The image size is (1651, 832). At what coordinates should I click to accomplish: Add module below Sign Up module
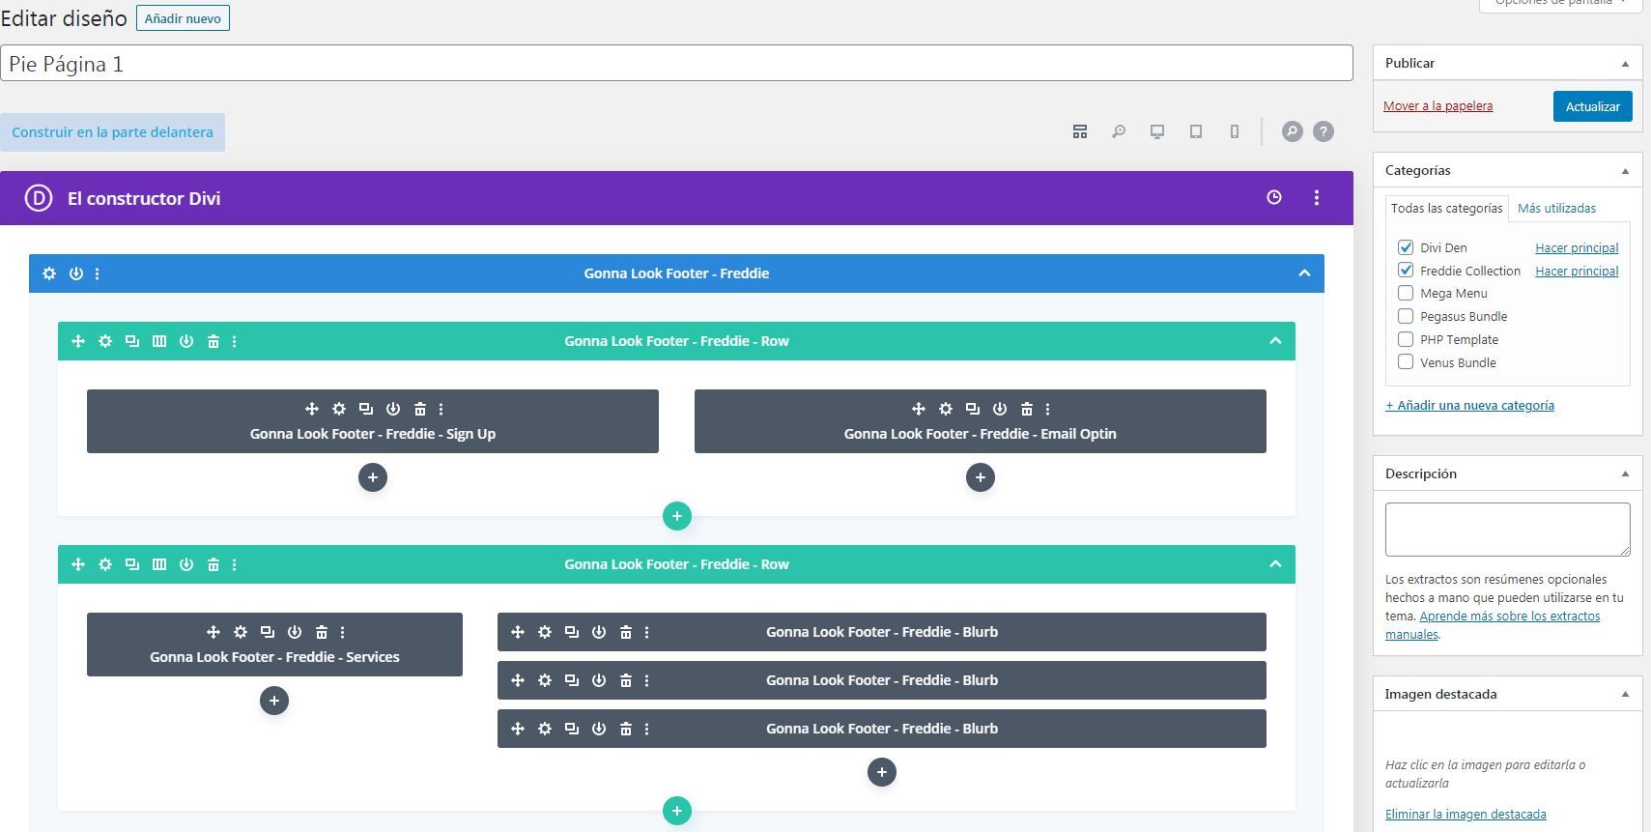pyautogui.click(x=373, y=477)
